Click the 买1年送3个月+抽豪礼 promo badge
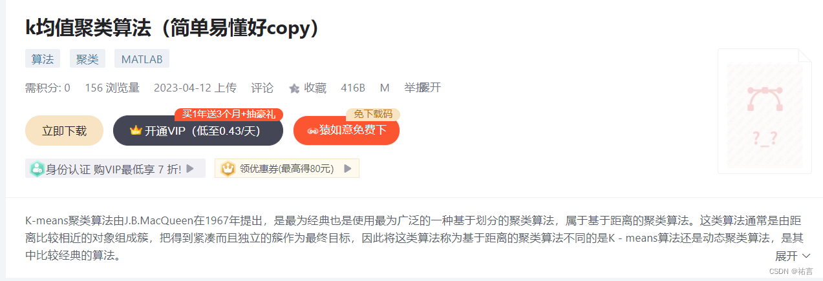 click(229, 114)
